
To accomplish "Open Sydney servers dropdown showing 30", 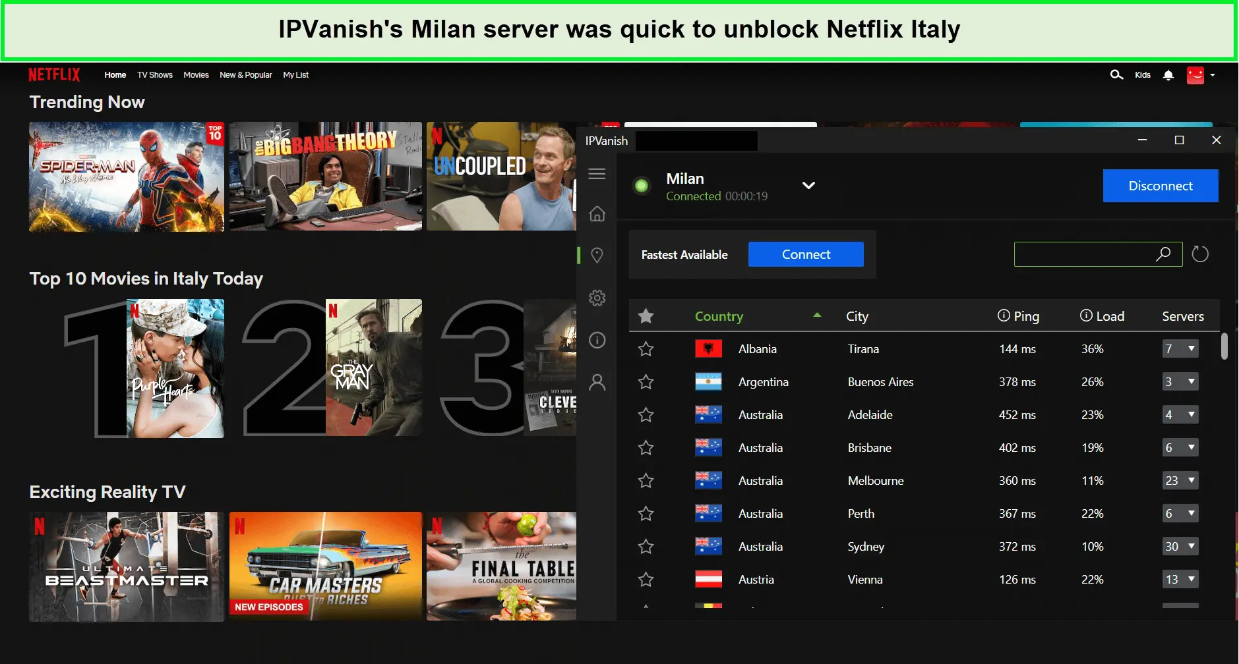I will (1180, 546).
